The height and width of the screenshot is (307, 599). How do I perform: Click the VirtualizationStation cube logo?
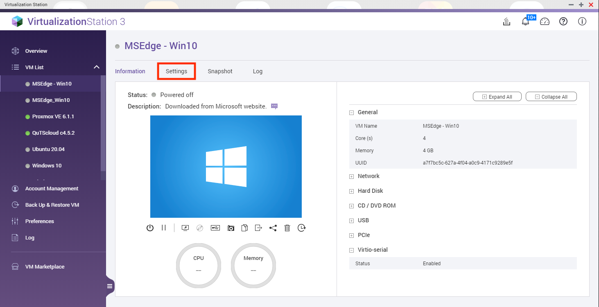point(17,21)
